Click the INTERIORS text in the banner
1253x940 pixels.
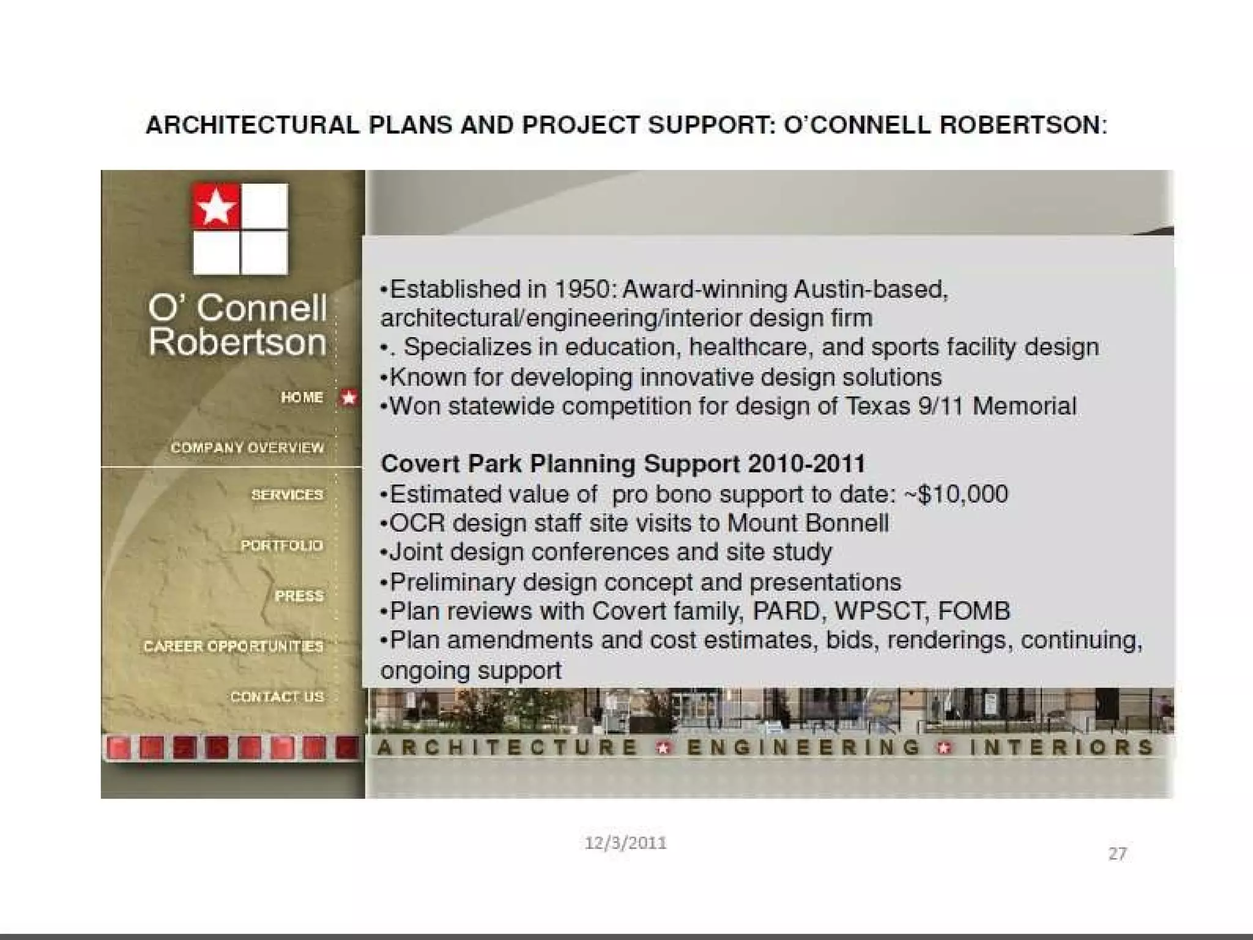coord(1062,747)
